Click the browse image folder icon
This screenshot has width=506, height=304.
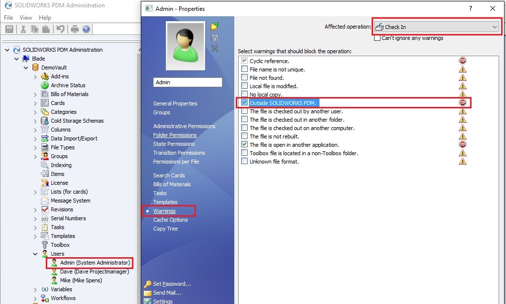pyautogui.click(x=214, y=27)
